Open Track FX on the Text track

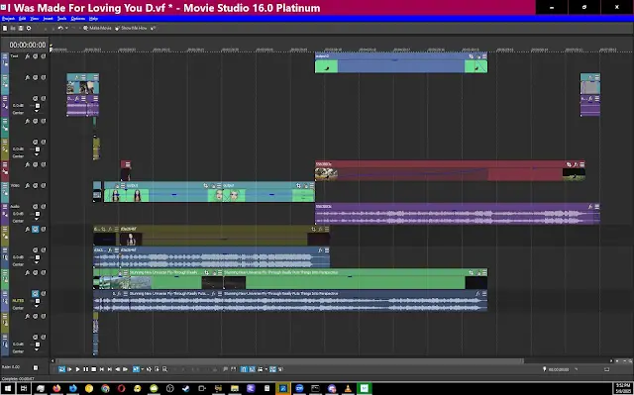coord(28,56)
